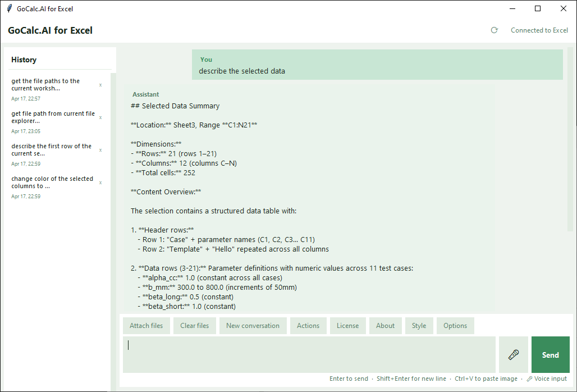Click the 'Apr 17, 22:57' timestamp
577x392 pixels.
pos(26,99)
